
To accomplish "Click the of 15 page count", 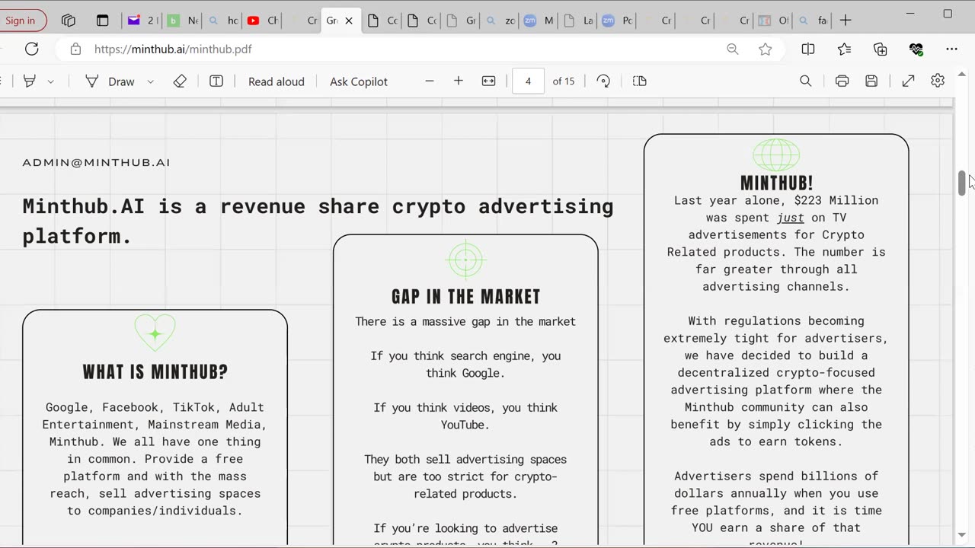I will (x=564, y=81).
